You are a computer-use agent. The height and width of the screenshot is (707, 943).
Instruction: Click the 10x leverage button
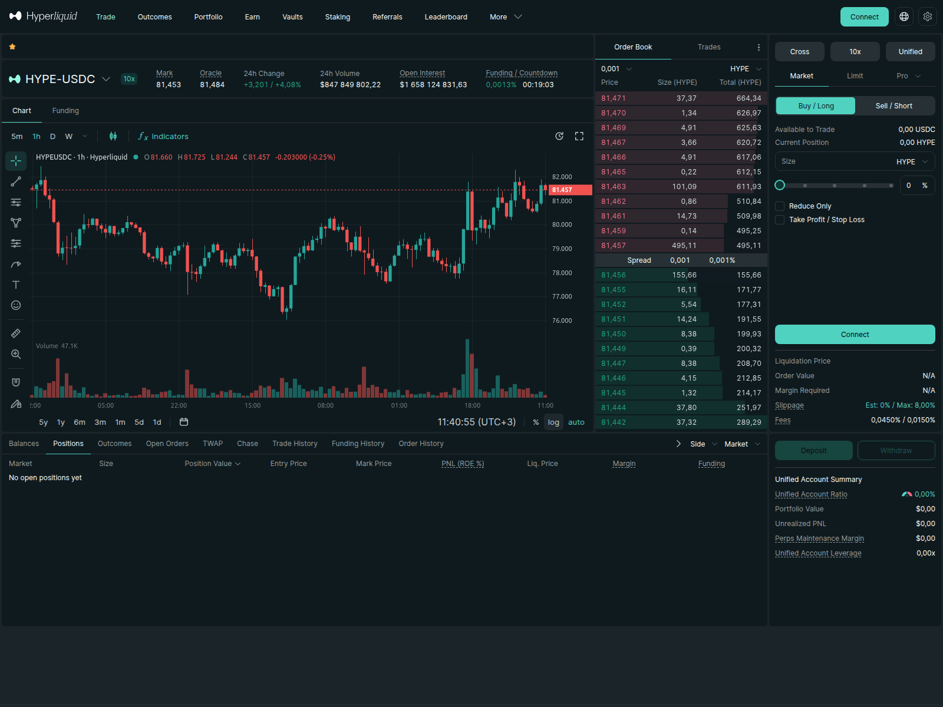click(855, 52)
